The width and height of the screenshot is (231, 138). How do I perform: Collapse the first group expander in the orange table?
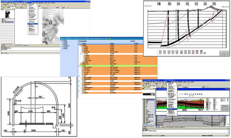point(79,46)
